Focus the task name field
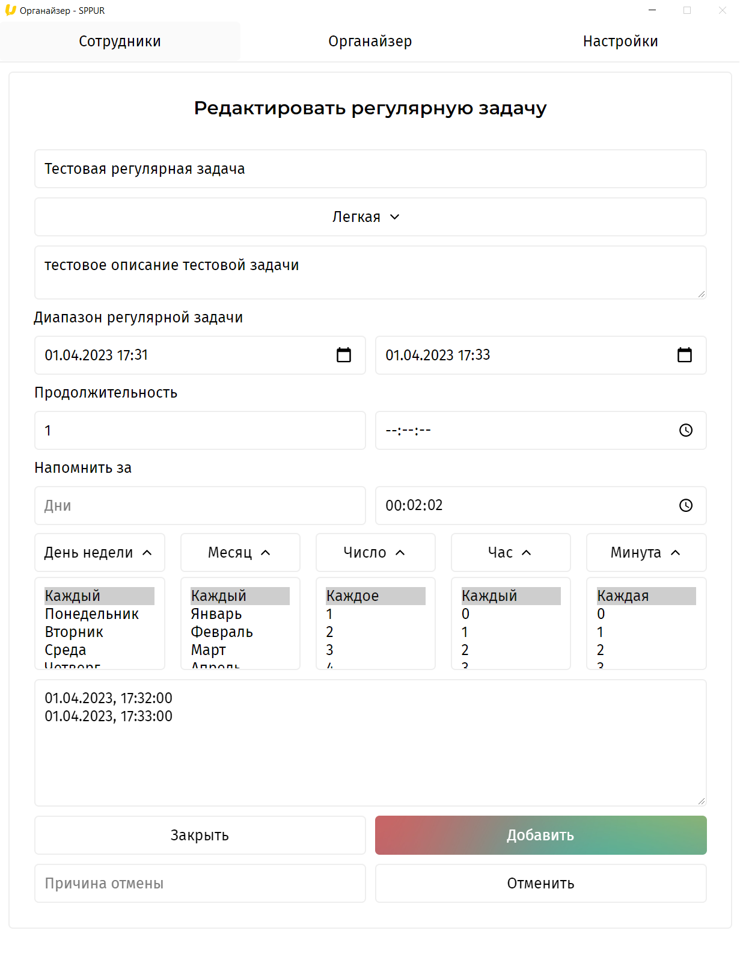This screenshot has width=740, height=954. (x=370, y=169)
